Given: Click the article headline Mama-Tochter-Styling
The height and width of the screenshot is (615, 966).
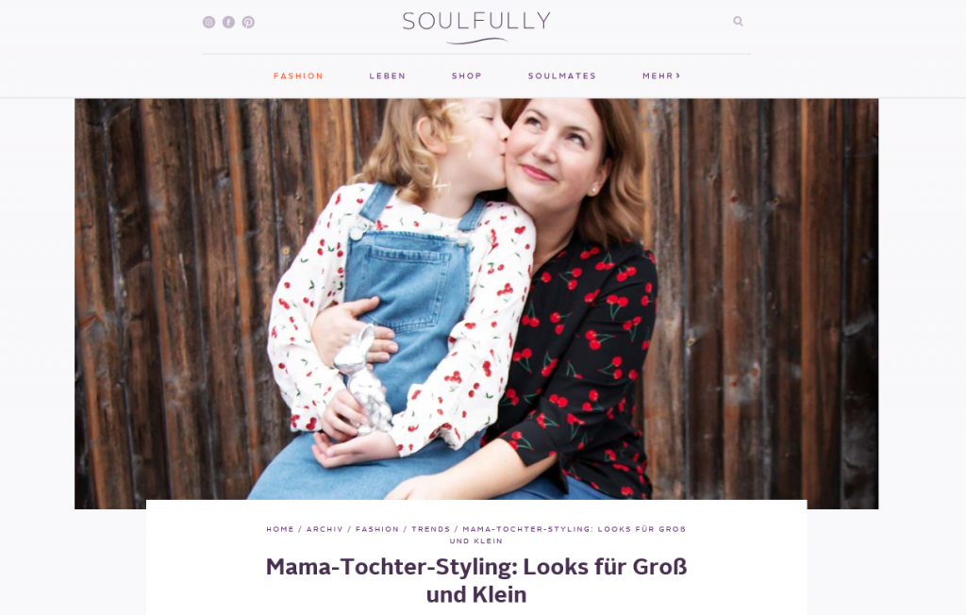Looking at the screenshot, I should click(x=476, y=580).
